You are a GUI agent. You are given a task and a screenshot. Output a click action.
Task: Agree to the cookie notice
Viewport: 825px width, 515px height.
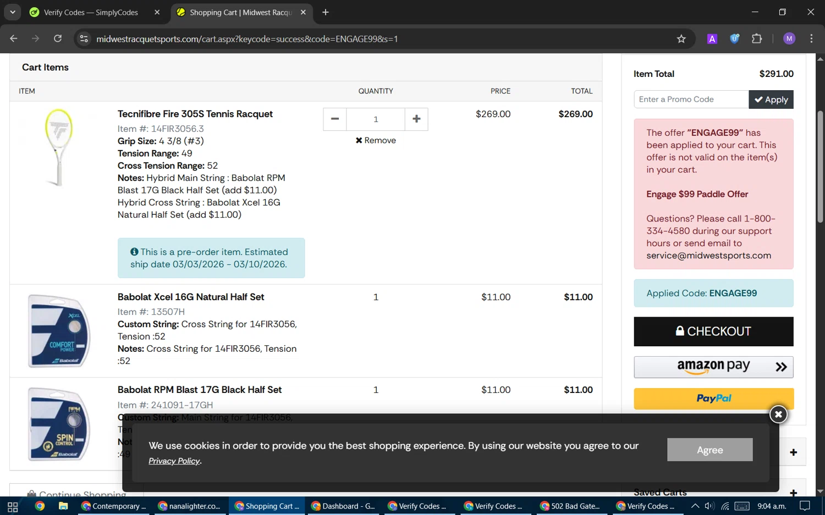point(710,450)
